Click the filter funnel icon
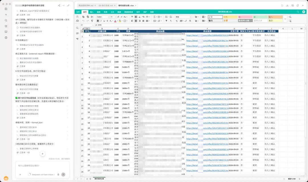This screenshot has width=308, height=182. pos(166,21)
